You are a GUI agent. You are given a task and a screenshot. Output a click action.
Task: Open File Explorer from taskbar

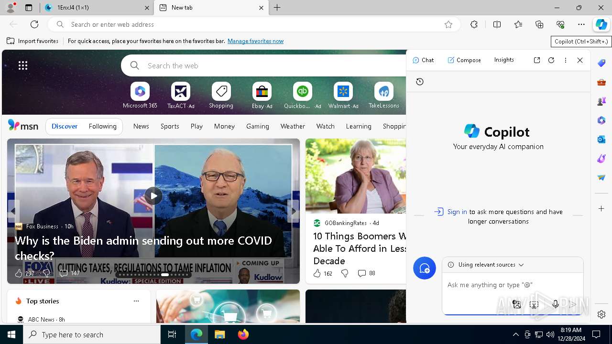click(219, 334)
